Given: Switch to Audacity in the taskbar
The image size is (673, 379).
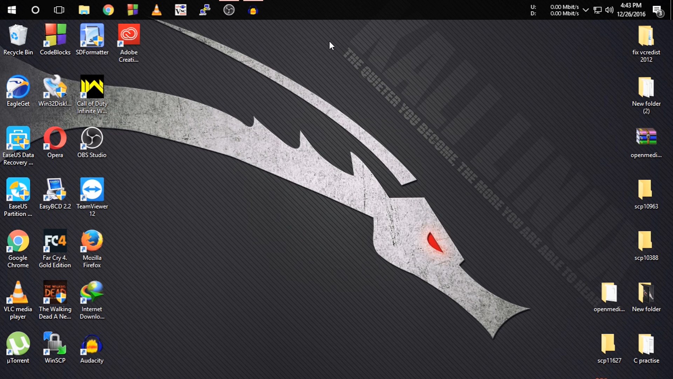Looking at the screenshot, I should tap(253, 10).
